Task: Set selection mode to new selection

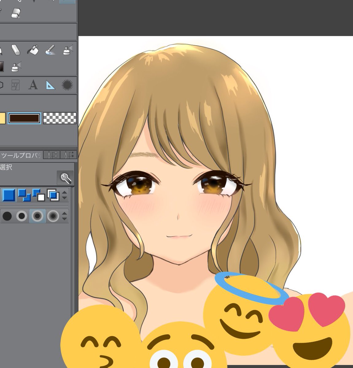Action: (x=9, y=195)
